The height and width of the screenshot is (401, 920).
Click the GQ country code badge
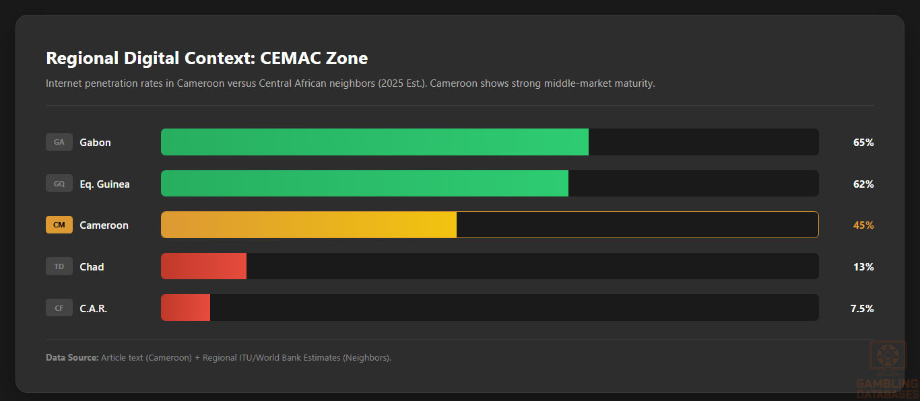tap(59, 184)
